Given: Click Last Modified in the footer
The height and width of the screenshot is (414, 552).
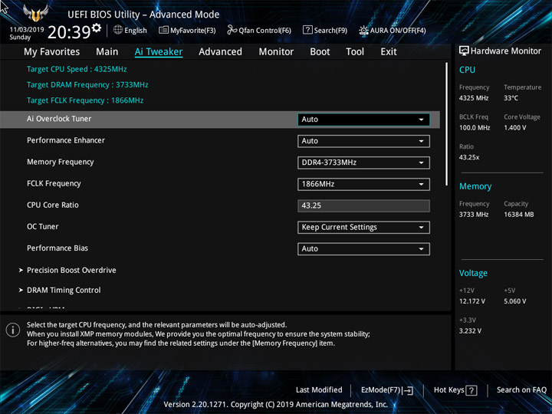Looking at the screenshot, I should point(319,390).
